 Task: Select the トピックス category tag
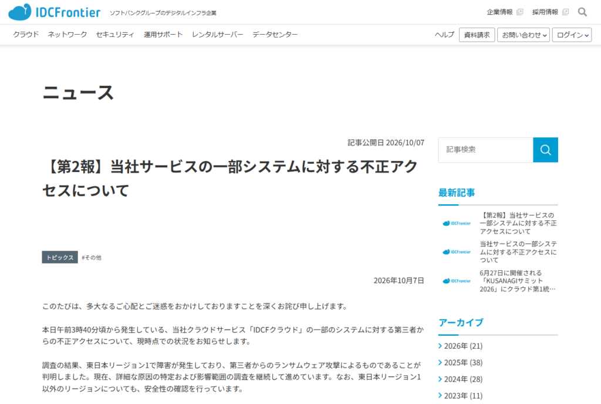pyautogui.click(x=60, y=257)
